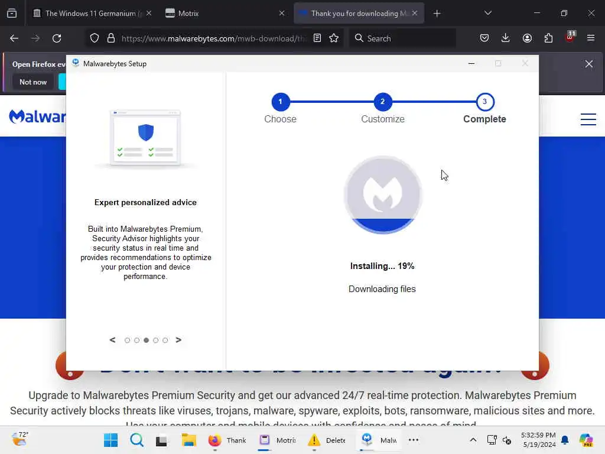The image size is (605, 454).
Task: Switch to The Windows 11 Germanium tab
Action: (90, 14)
